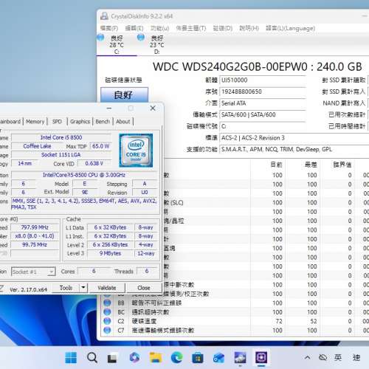Viewport: 369px width, 369px height.
Task: Click the Intel Core i5 8500 name value
Action: click(61, 137)
